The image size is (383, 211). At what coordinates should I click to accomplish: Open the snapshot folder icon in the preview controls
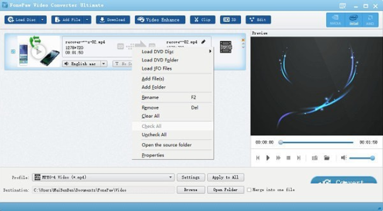(x=327, y=158)
